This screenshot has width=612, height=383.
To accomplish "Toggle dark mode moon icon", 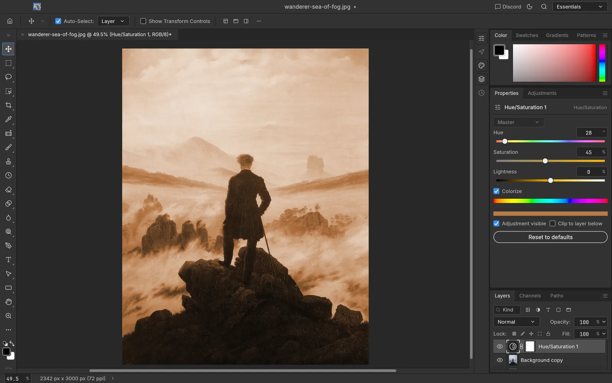I will 530,7.
